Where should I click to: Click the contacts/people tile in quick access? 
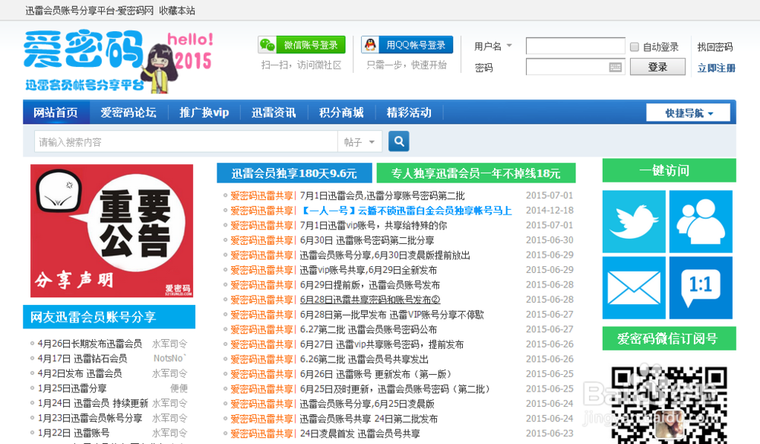700,222
